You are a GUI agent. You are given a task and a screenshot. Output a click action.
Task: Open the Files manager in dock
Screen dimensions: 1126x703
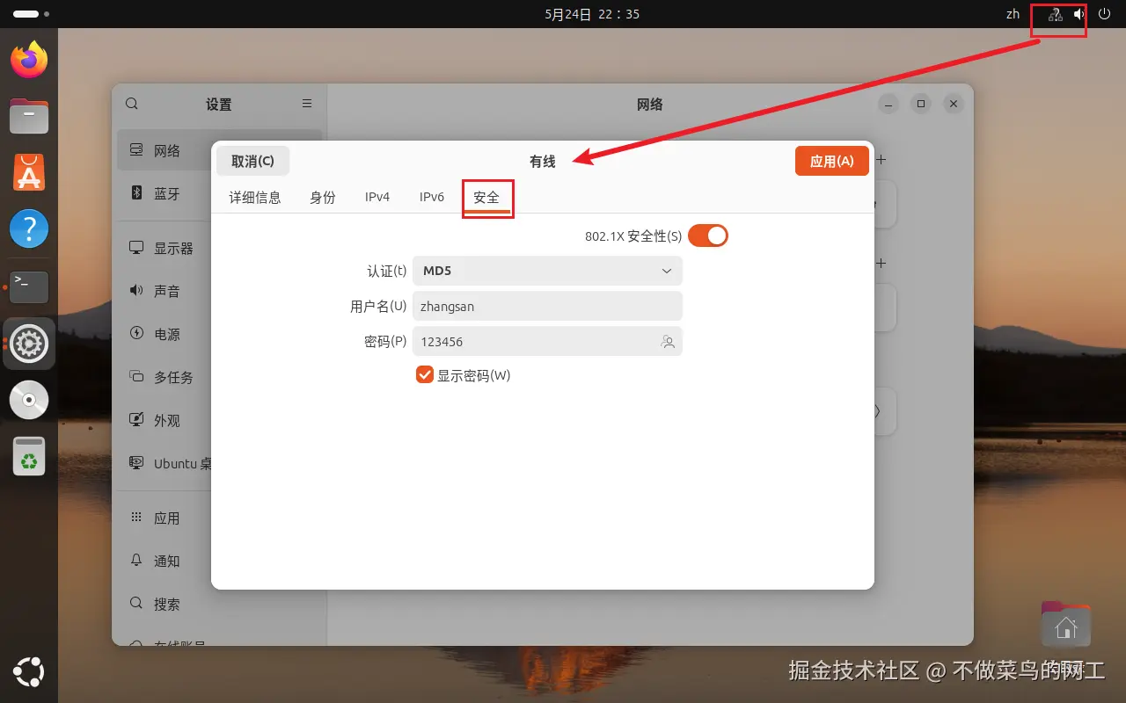tap(29, 116)
